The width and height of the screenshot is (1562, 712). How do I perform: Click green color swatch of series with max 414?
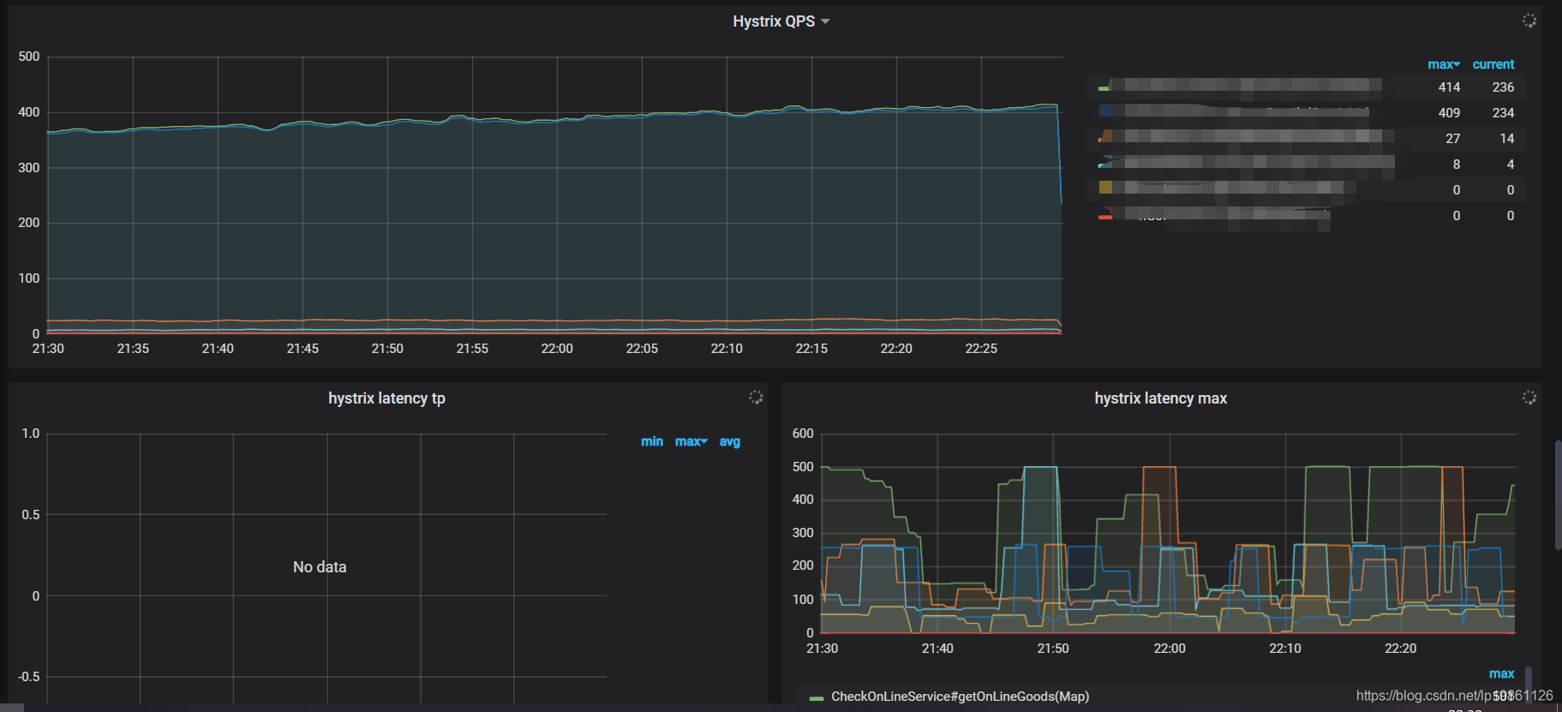coord(1104,88)
